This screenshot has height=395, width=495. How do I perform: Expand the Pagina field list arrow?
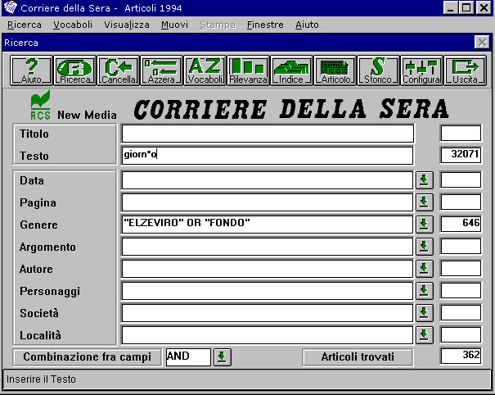click(425, 202)
